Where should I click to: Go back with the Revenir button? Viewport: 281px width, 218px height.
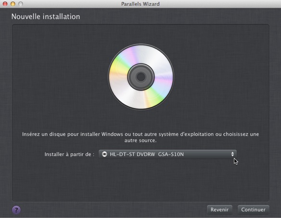(x=219, y=209)
